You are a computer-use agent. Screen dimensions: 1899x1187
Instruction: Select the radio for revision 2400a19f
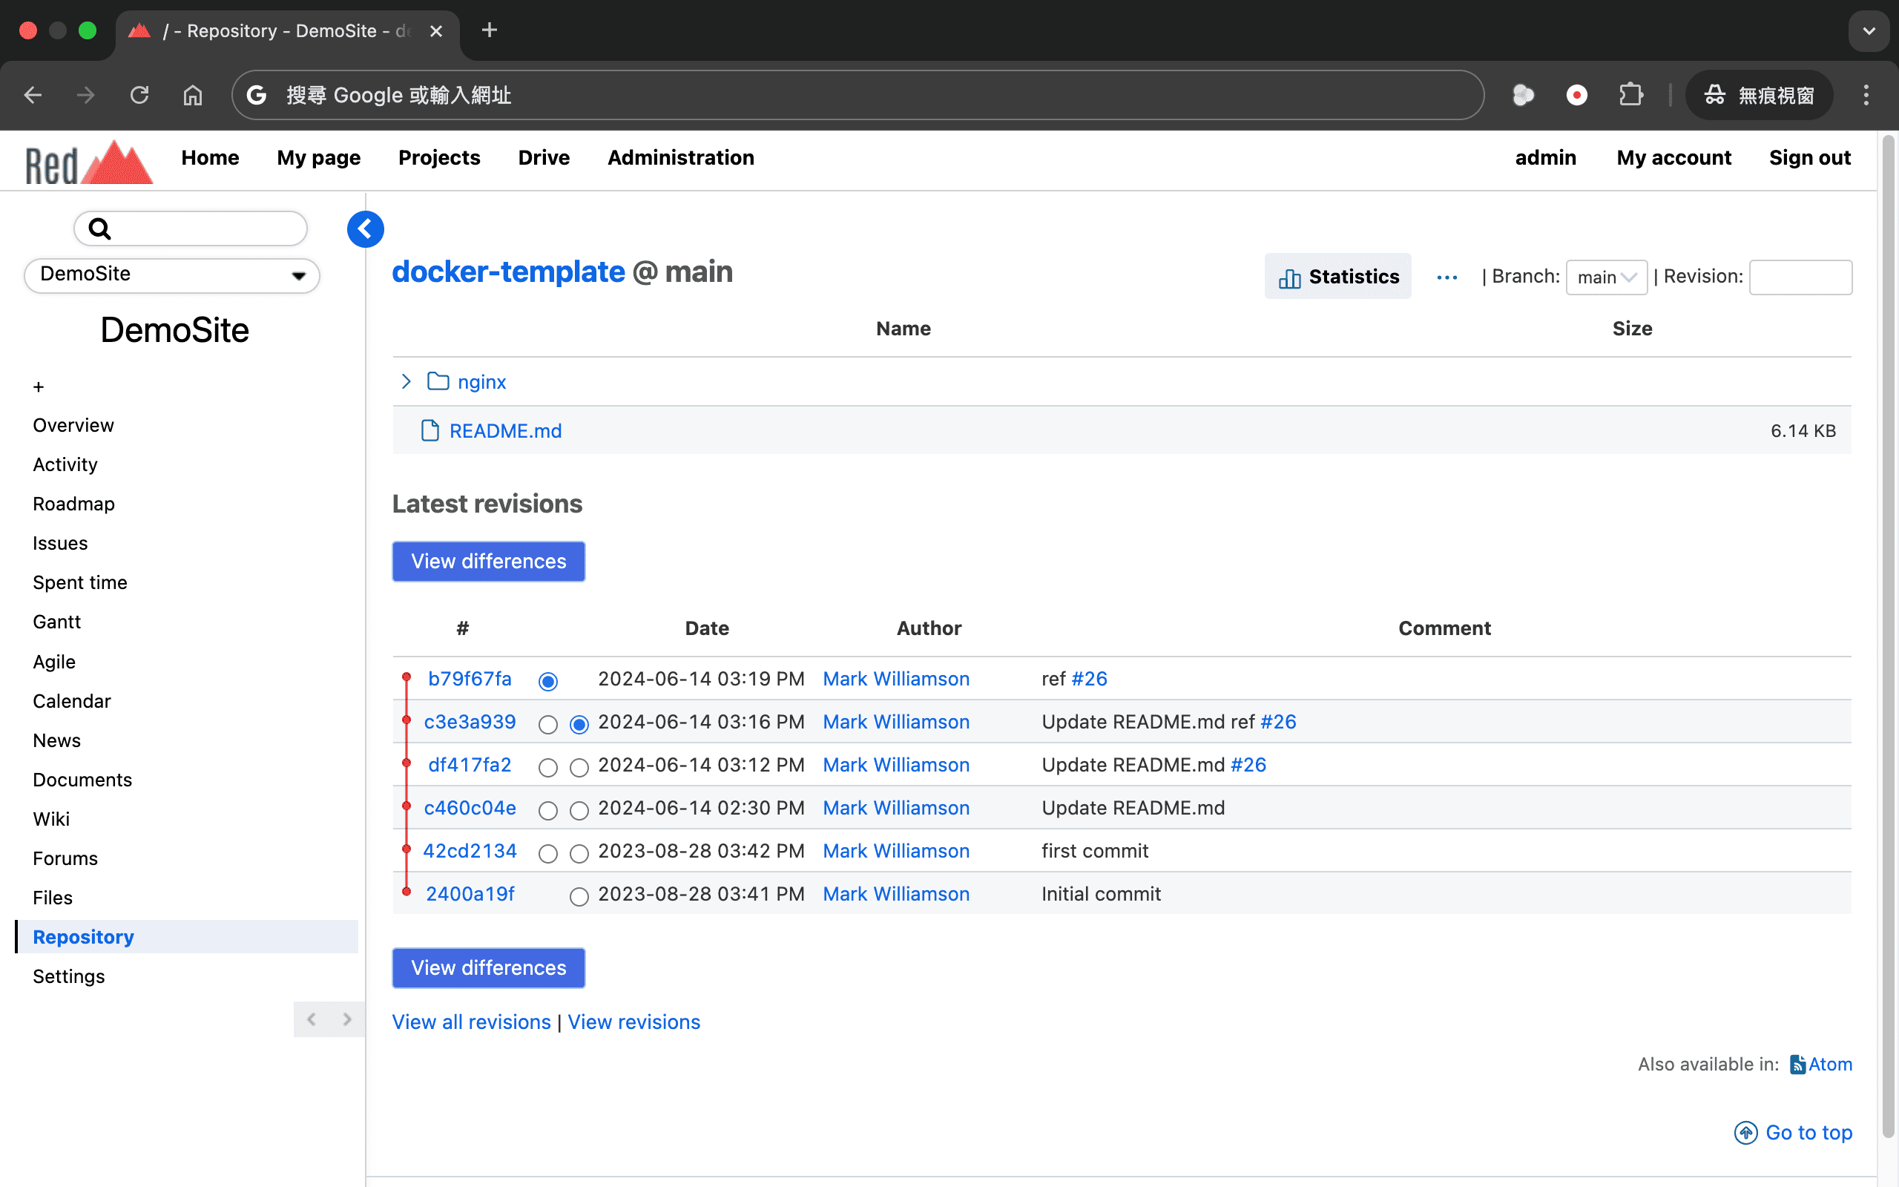pos(579,895)
